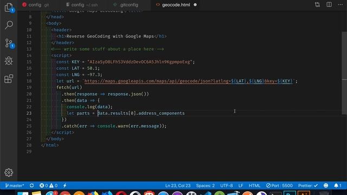Click the opening <script> tag on line 14
The image size is (347, 195).
click(61, 55)
